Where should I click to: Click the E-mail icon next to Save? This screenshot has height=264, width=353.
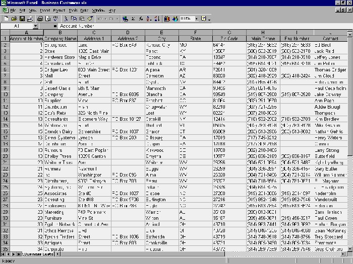pos(30,19)
